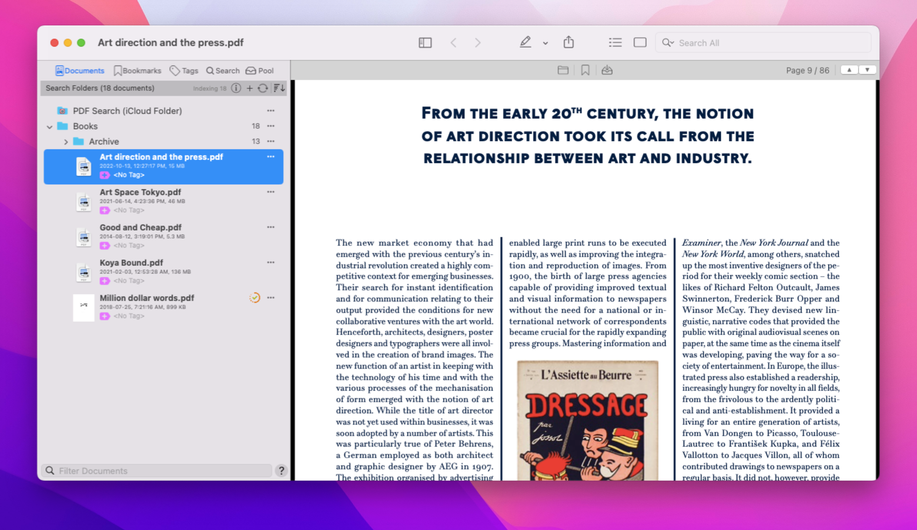Add tag to Million dollar words.pdf
This screenshot has height=530, width=917.
click(105, 316)
